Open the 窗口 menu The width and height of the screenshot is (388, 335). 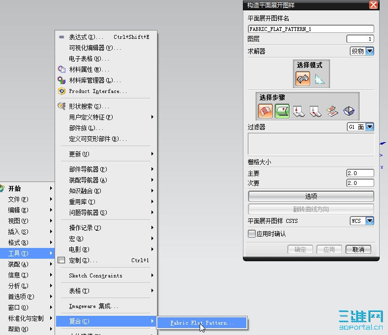(x=27, y=307)
